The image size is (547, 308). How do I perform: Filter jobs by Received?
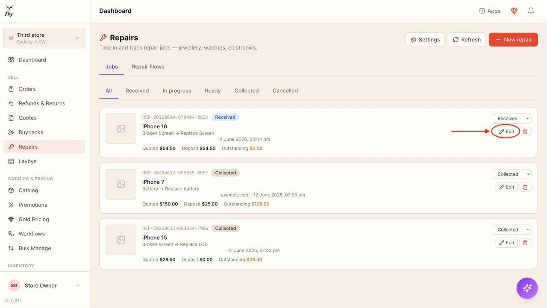click(x=137, y=91)
